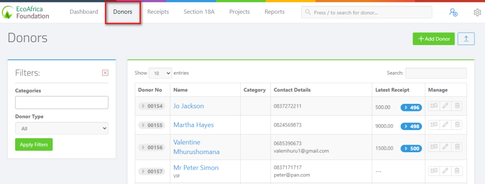
Task: Delete trash icon for Jo Jackson
Action: (x=457, y=106)
